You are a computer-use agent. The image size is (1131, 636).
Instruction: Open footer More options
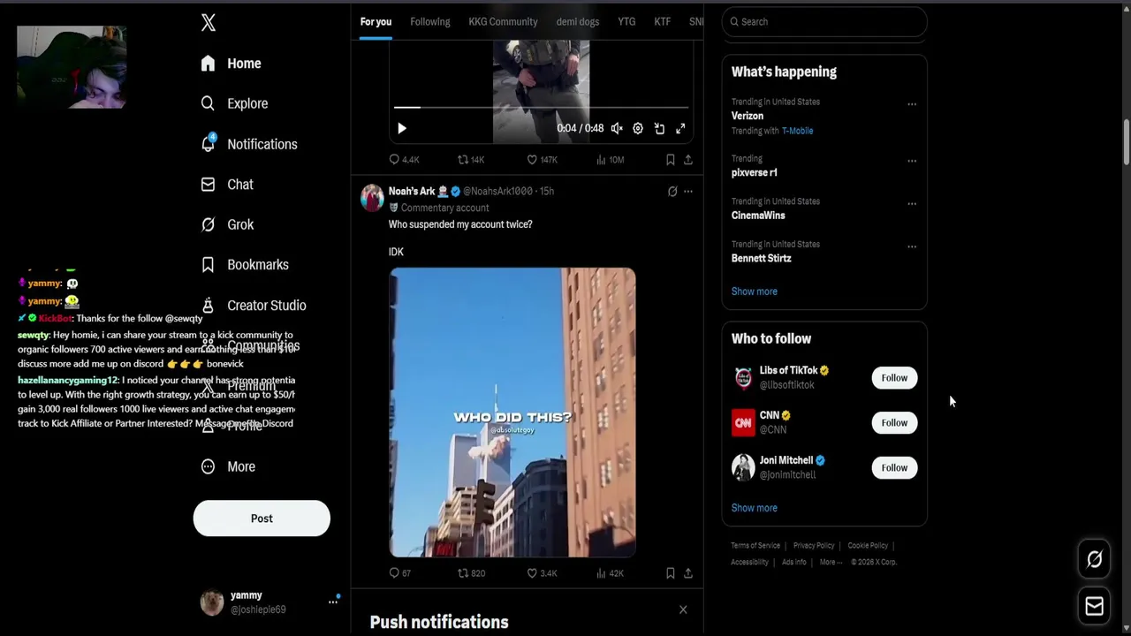click(x=830, y=562)
